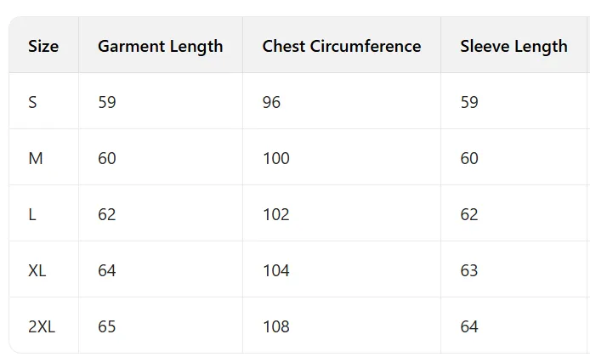Image resolution: width=590 pixels, height=357 pixels.
Task: Click chest circumference value 108
Action: click(275, 326)
